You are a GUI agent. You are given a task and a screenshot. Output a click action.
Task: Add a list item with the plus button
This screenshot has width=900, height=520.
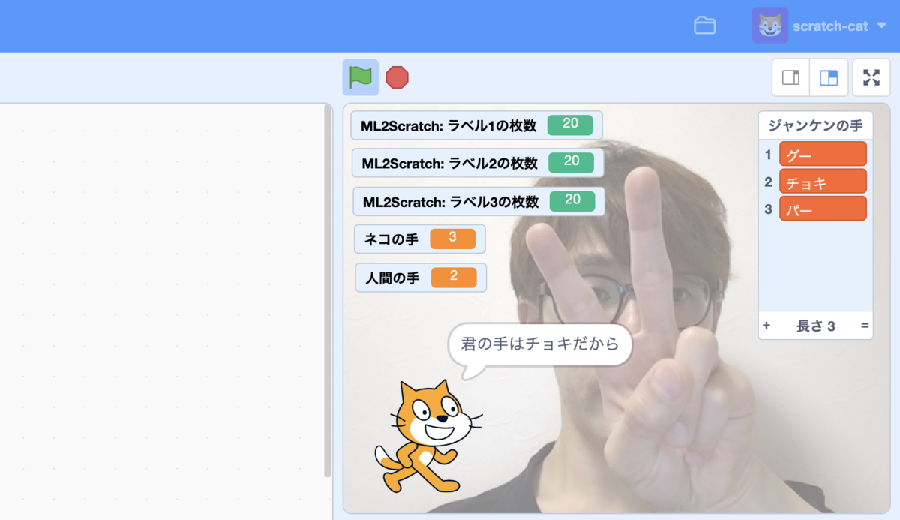click(x=766, y=326)
